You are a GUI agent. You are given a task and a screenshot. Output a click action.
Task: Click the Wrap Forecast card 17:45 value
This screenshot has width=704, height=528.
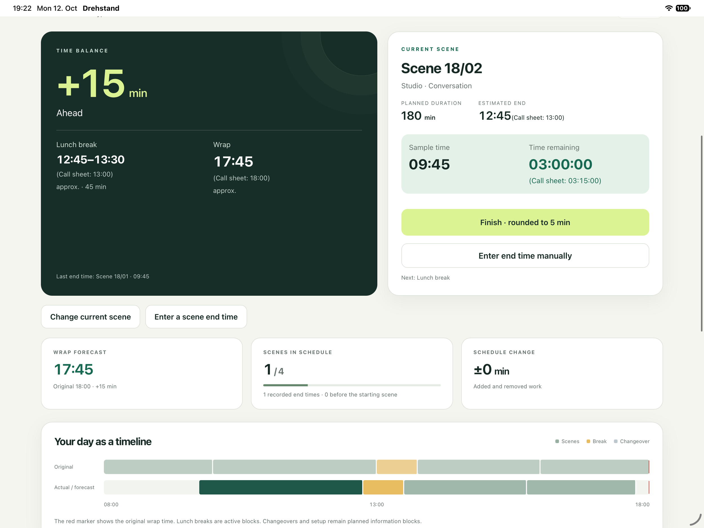(x=73, y=369)
